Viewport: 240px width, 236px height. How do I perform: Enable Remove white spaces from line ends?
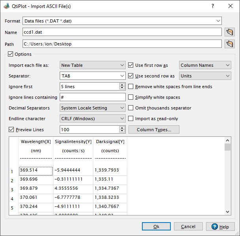pos(132,87)
